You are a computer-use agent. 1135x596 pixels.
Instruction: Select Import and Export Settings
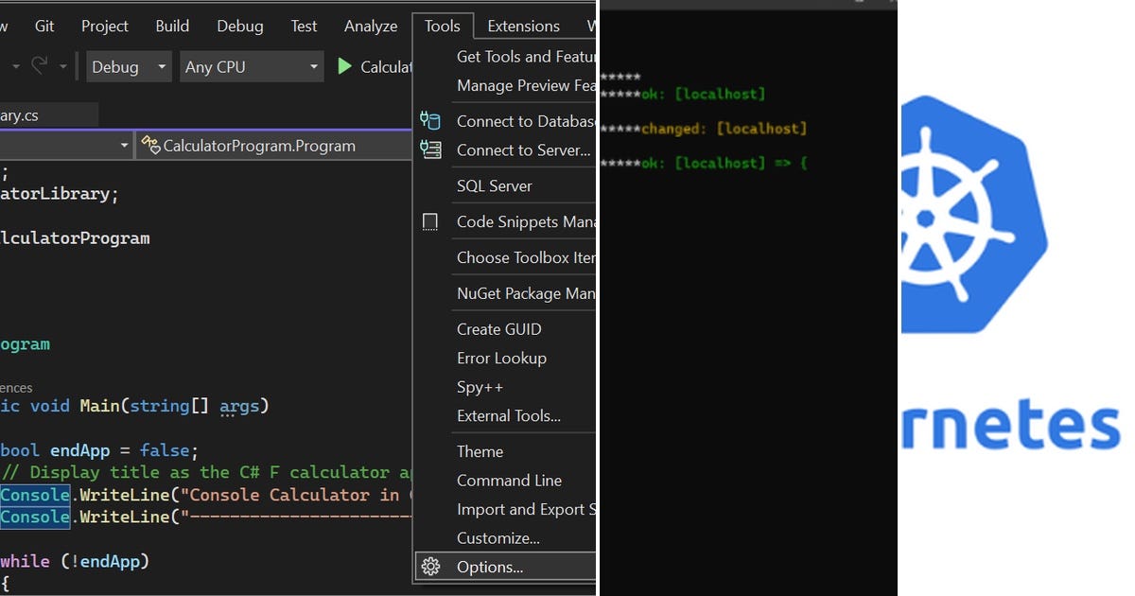(506, 509)
